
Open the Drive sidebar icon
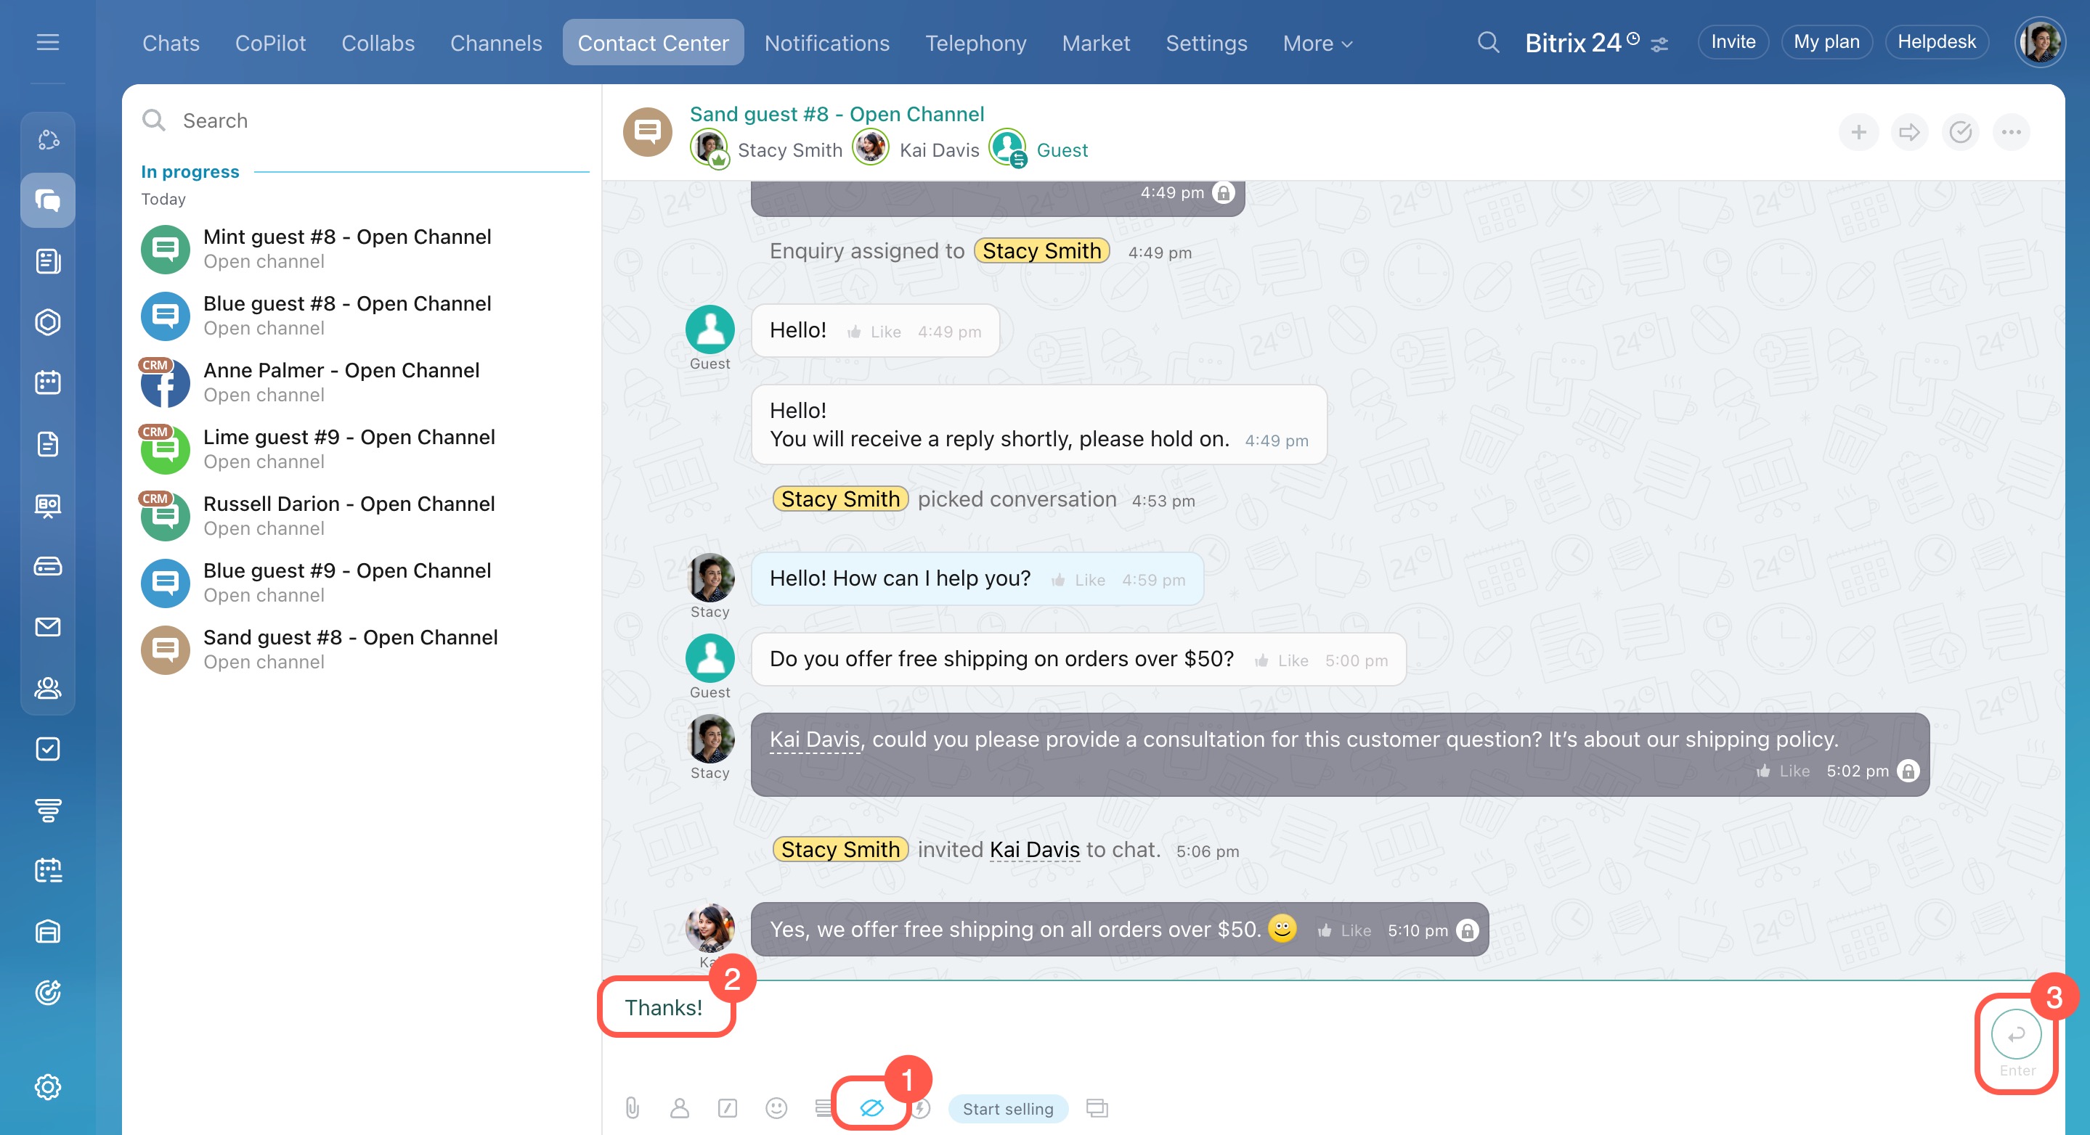(48, 566)
